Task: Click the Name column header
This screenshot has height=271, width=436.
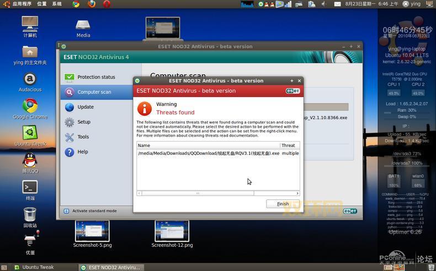Action: pyautogui.click(x=208, y=145)
